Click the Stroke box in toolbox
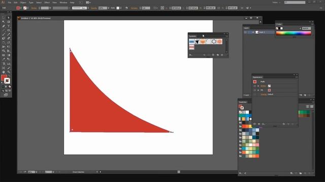This screenshot has width=325, height=182. coord(7,81)
